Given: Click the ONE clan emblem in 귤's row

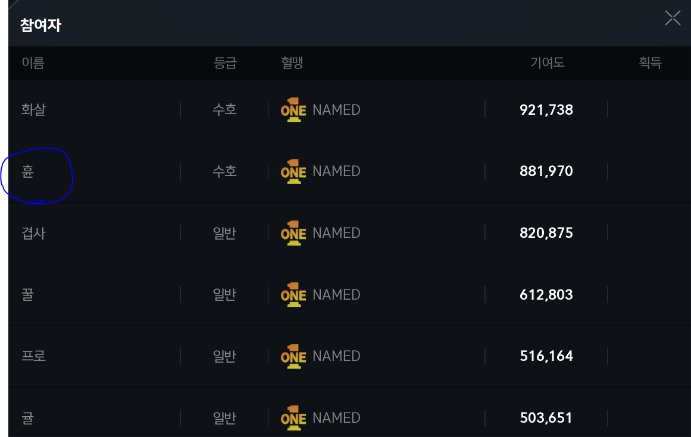Looking at the screenshot, I should click(x=293, y=418).
